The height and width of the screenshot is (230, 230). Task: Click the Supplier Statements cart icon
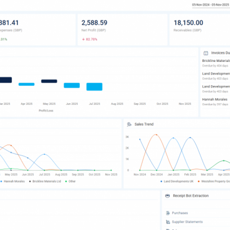pyautogui.click(x=167, y=222)
